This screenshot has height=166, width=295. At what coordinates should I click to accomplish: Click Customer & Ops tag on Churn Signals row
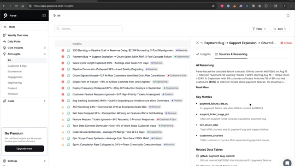pos(177,76)
